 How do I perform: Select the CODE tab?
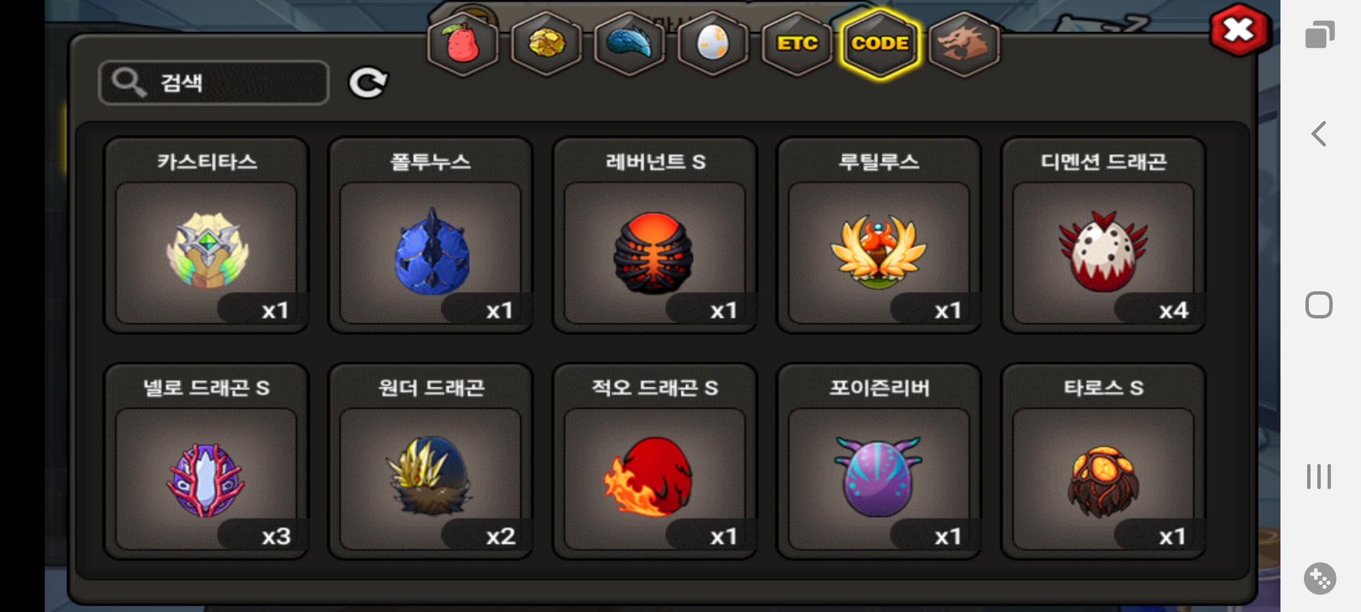880,44
